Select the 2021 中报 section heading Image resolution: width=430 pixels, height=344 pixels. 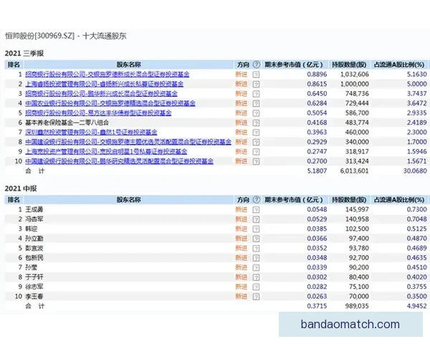[21, 188]
